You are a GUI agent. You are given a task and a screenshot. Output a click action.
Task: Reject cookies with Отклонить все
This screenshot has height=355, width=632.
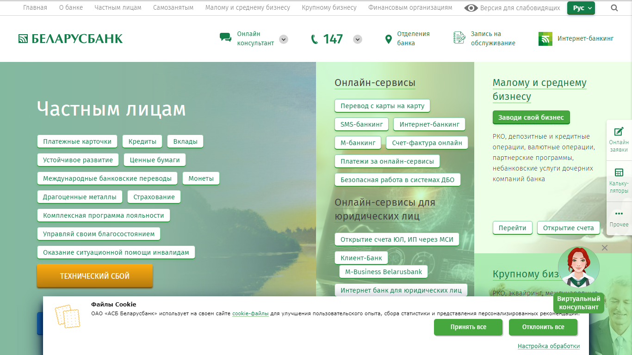pyautogui.click(x=543, y=327)
